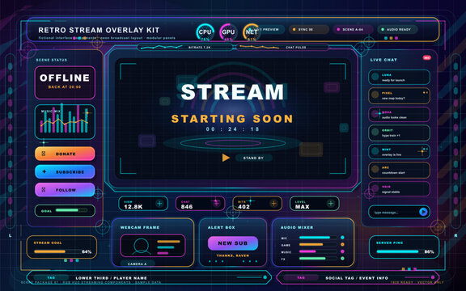The image size is (466, 291).
Task: Click VOID's avatar in live chat
Action: pos(375,188)
